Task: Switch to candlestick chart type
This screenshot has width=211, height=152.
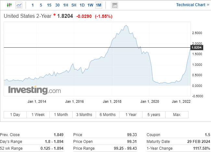Action: (x=9, y=5)
